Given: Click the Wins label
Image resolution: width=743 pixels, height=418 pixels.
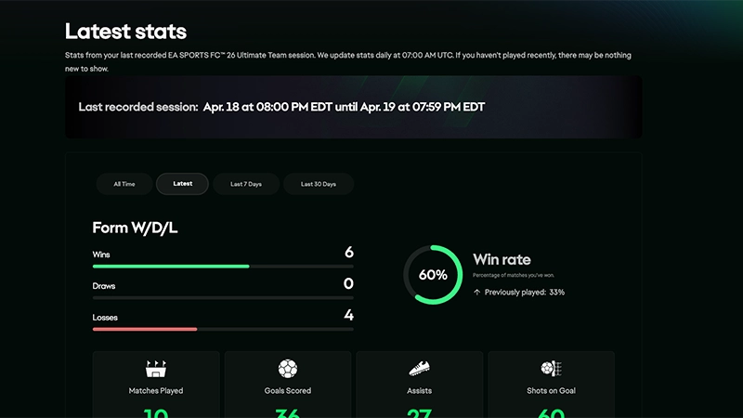Looking at the screenshot, I should [101, 255].
